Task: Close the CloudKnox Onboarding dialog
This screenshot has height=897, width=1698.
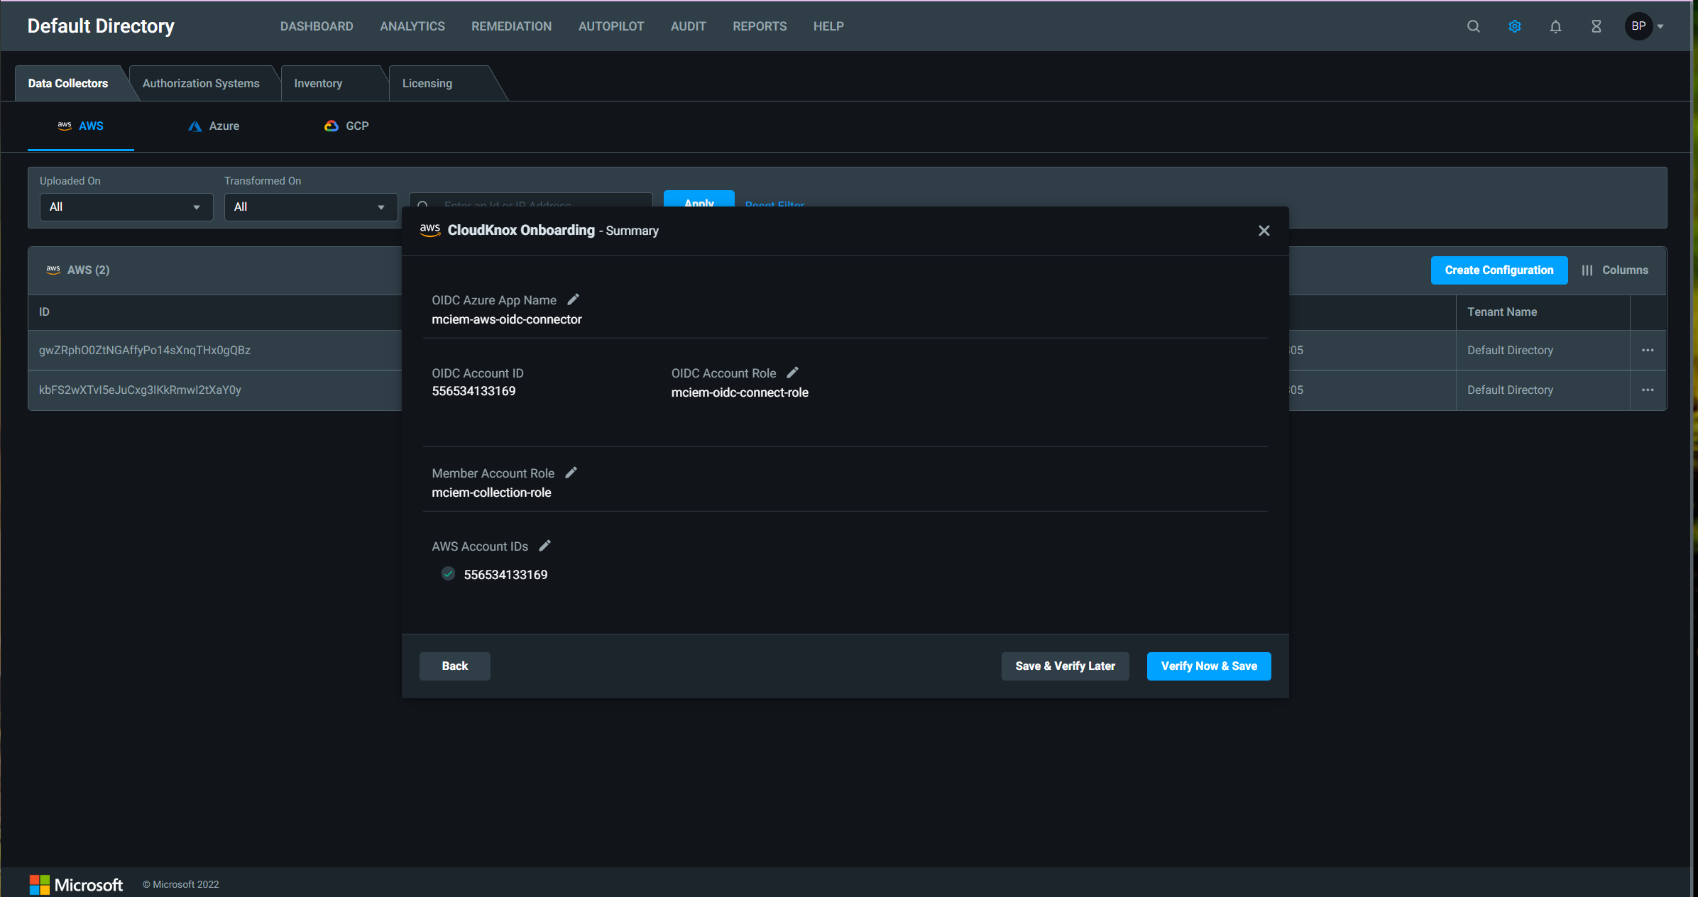Action: coord(1264,231)
